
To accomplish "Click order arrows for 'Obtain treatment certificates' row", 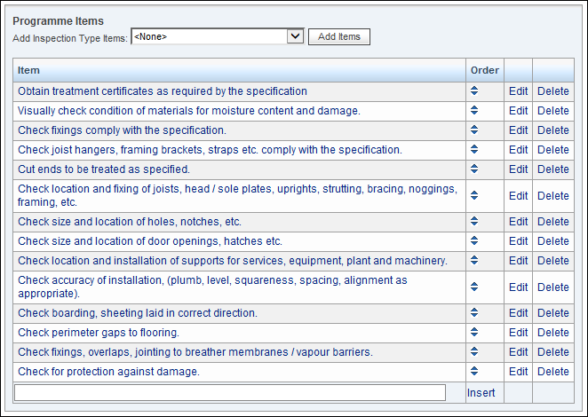I will tap(474, 90).
